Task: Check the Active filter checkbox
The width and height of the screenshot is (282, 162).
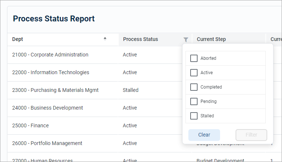Action: (194, 73)
